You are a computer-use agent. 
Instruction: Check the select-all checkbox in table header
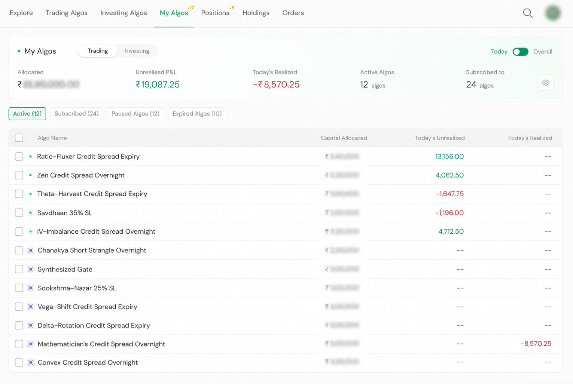click(19, 138)
